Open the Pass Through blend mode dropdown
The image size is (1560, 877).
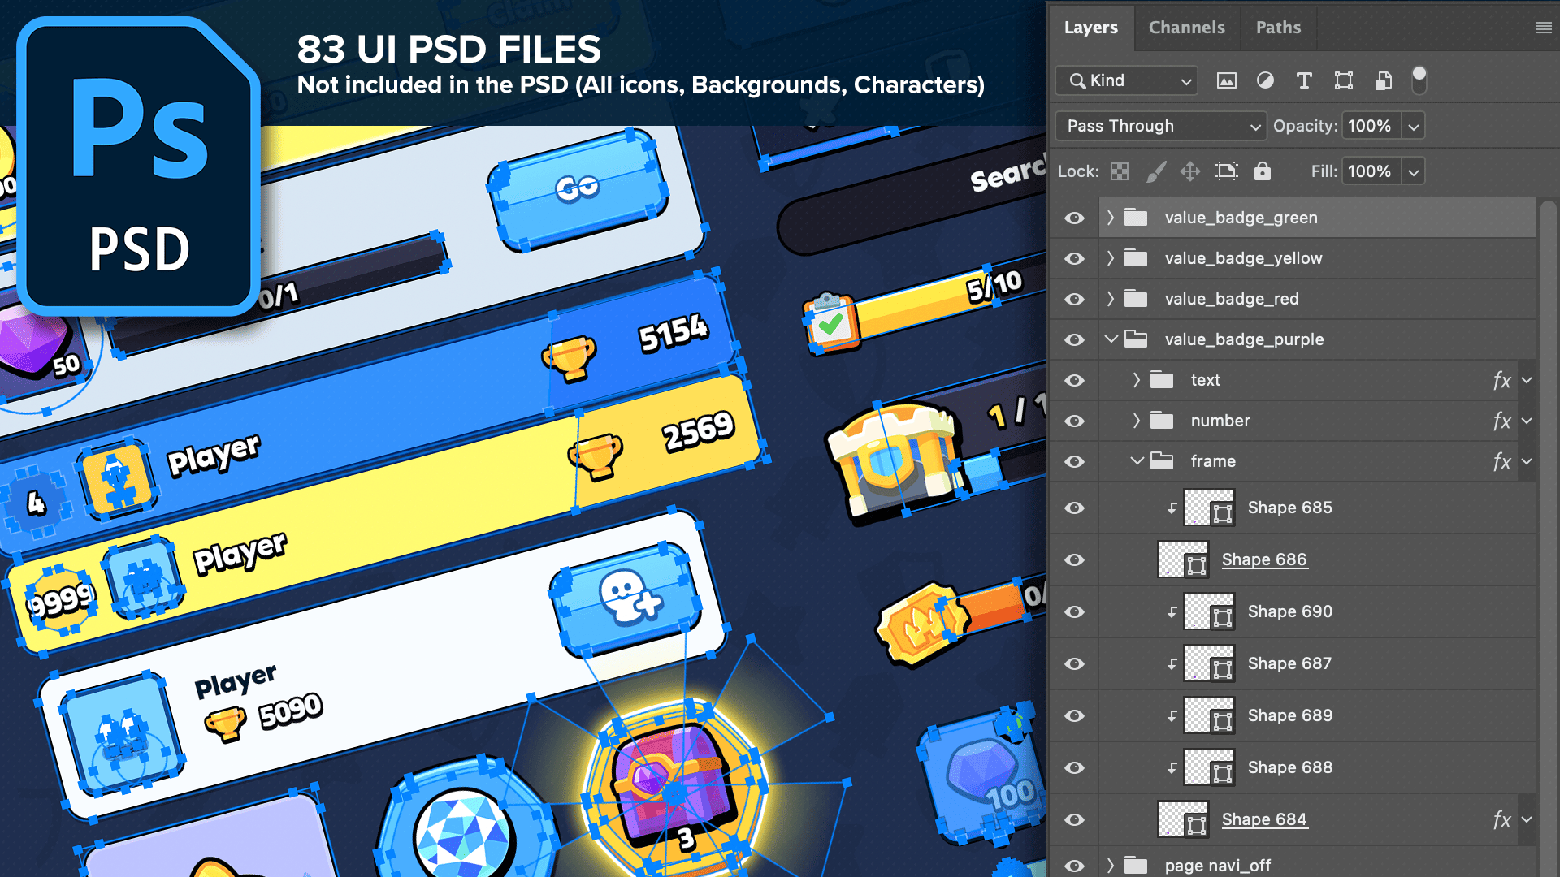(1162, 126)
